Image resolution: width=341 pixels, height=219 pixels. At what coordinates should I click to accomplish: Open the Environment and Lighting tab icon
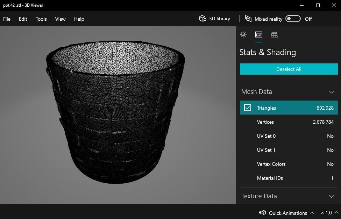tap(243, 35)
